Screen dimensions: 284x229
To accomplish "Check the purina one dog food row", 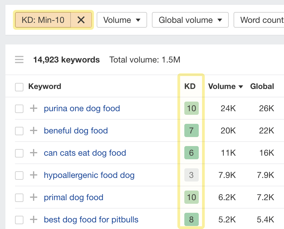I will coord(19,109).
